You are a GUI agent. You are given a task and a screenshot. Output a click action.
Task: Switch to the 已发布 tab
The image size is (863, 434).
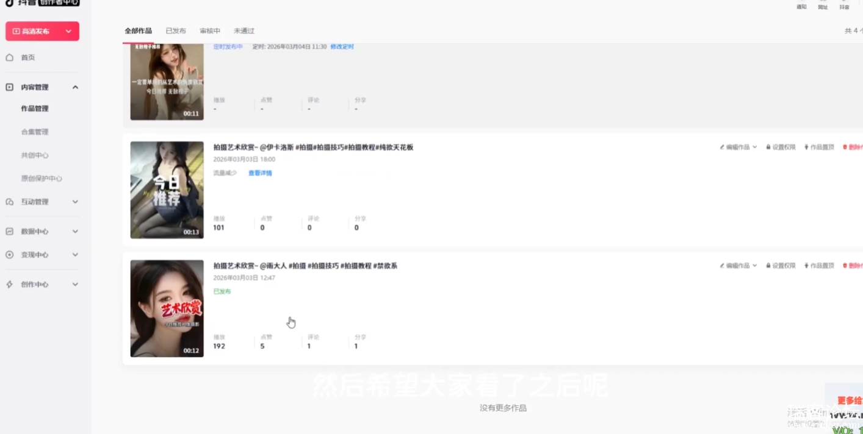tap(176, 30)
